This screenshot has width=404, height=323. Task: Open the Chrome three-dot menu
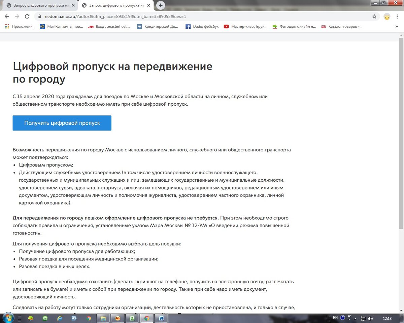(398, 16)
